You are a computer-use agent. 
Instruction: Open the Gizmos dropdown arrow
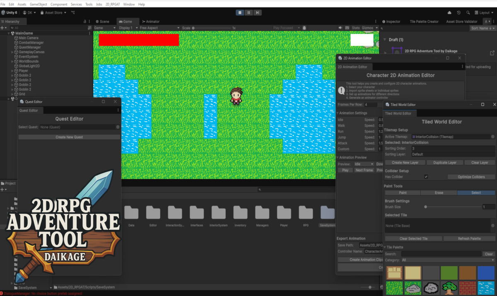click(376, 28)
